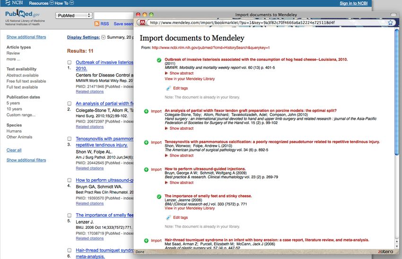The width and height of the screenshot is (402, 259).
Task: Open the Resources dropdown menu in the NCBI bar
Action: [x=41, y=3]
